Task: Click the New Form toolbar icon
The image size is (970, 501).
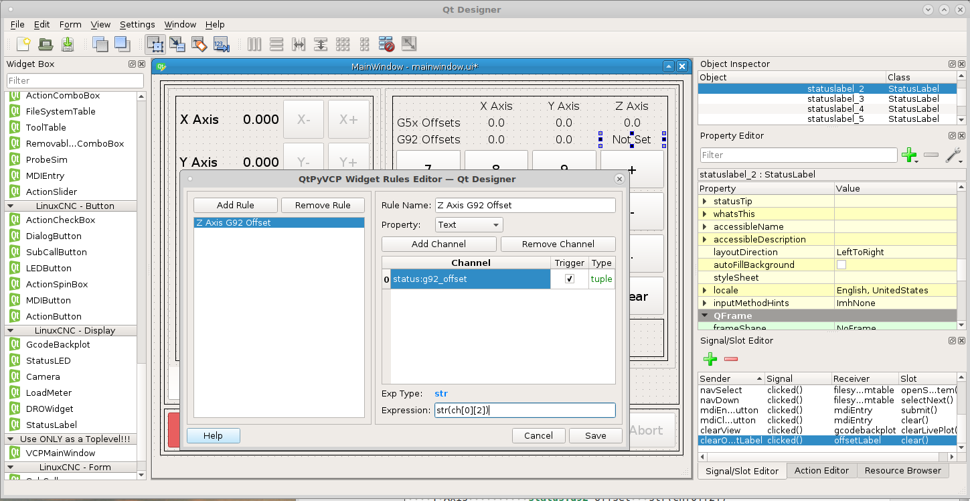Action: [23, 44]
